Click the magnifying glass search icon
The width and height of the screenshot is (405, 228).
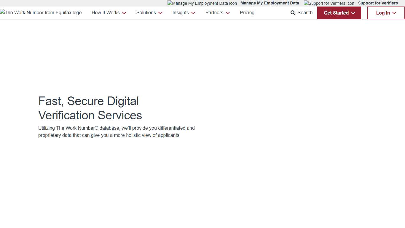(x=293, y=13)
